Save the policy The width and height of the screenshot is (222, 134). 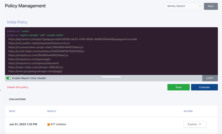[178, 87]
